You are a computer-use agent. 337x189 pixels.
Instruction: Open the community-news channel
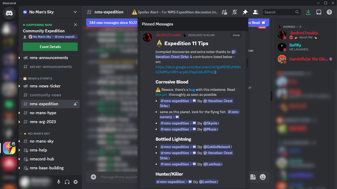(x=50, y=95)
